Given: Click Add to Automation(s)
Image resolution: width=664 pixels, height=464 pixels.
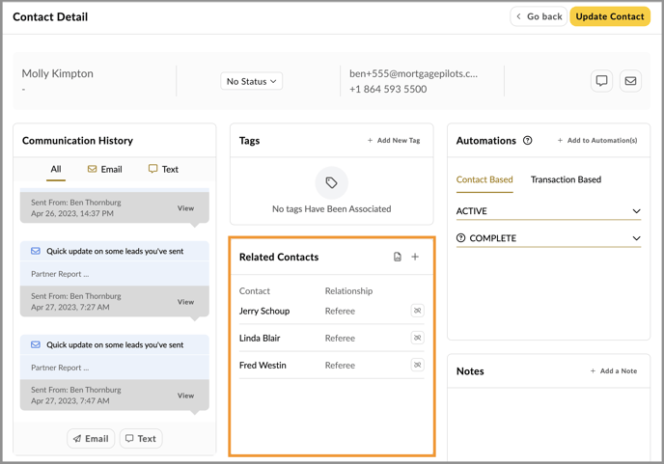Looking at the screenshot, I should pos(597,140).
